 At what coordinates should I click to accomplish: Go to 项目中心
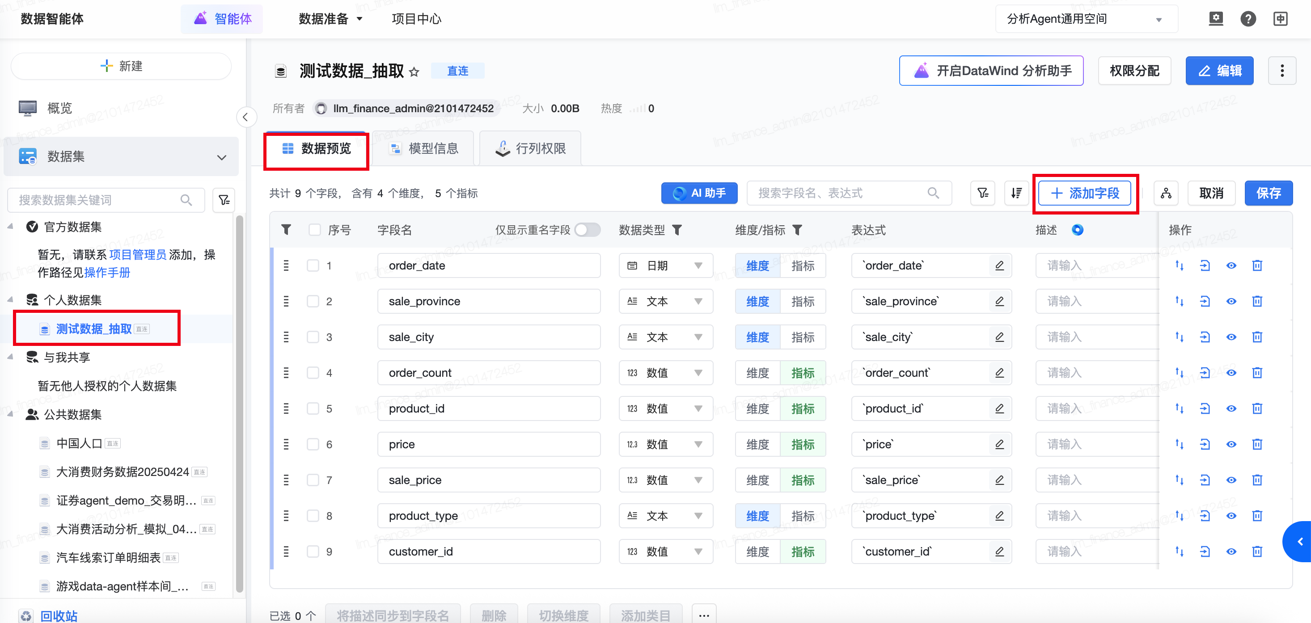[416, 19]
